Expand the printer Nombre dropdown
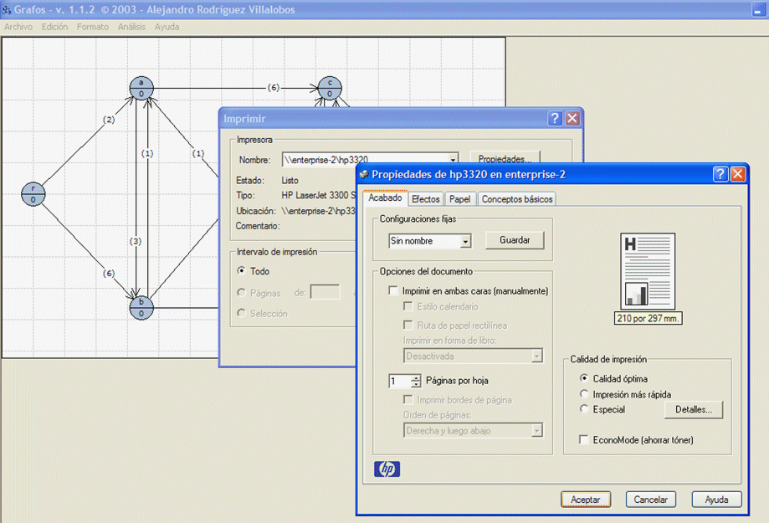This screenshot has height=523, width=769. click(x=453, y=159)
